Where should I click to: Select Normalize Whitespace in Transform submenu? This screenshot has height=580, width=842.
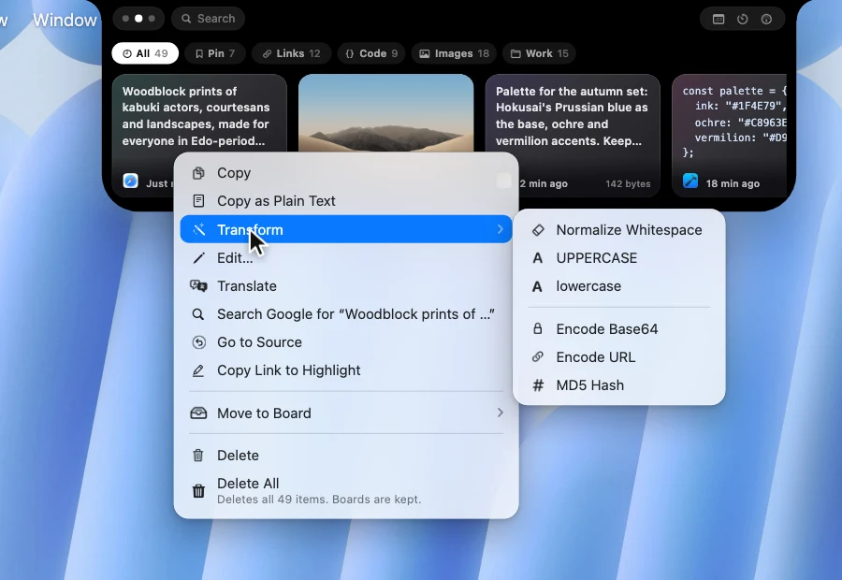pyautogui.click(x=618, y=230)
